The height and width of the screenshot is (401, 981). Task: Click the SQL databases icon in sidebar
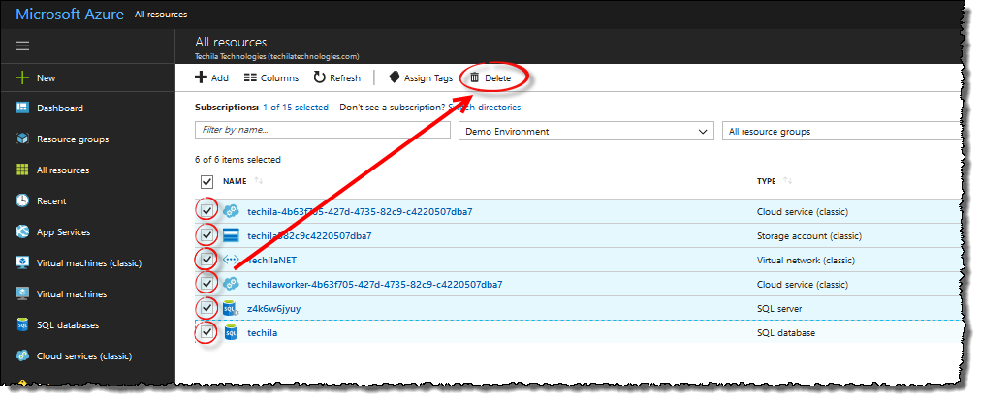click(x=22, y=324)
